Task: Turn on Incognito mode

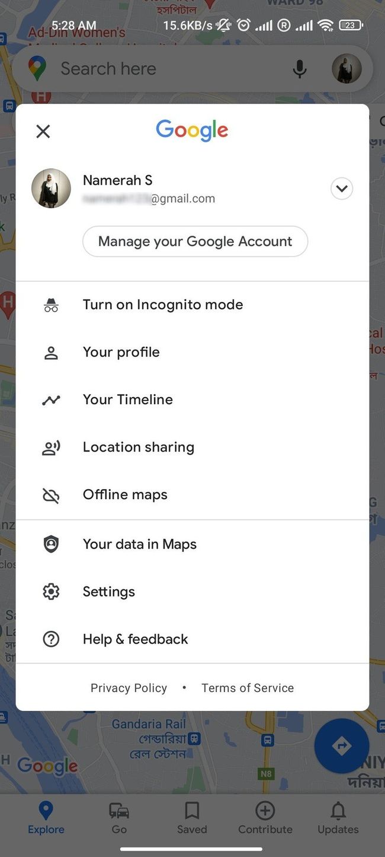Action: (x=163, y=304)
